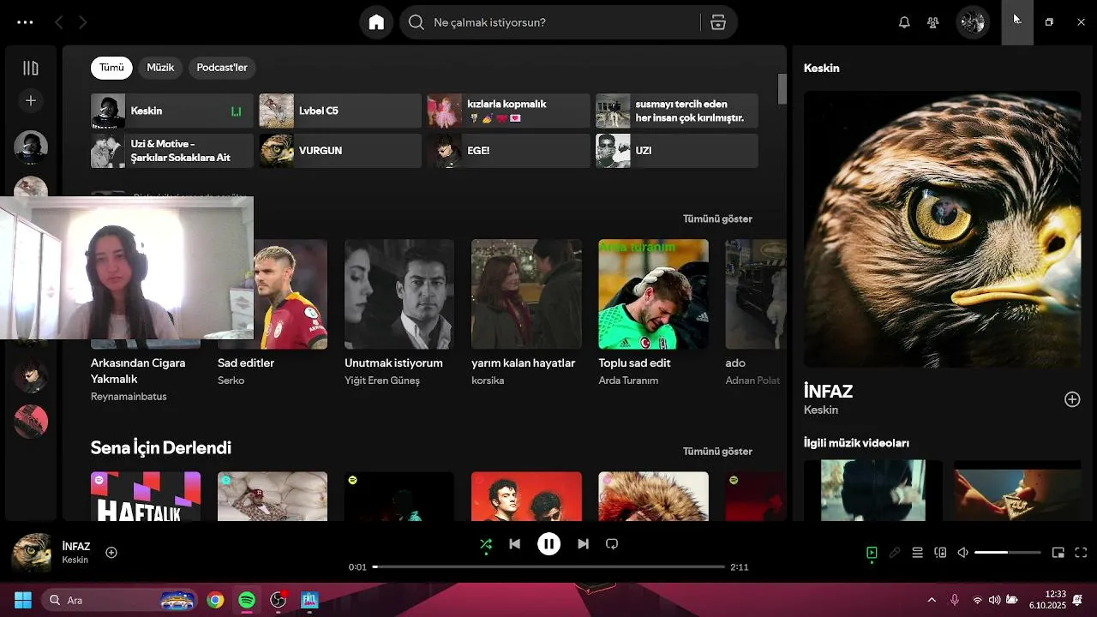The height and width of the screenshot is (617, 1097).
Task: Select the Tümü filter chip
Action: coord(111,68)
